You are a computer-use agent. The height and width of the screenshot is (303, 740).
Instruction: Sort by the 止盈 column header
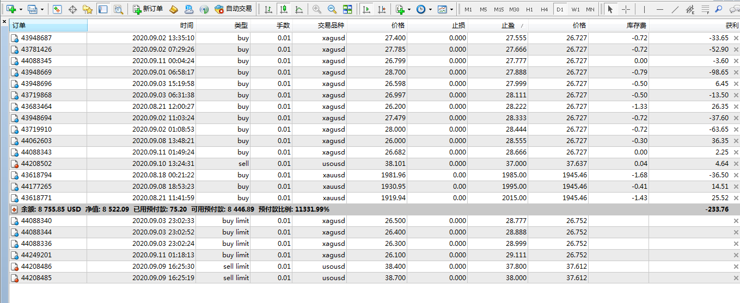pyautogui.click(x=498, y=26)
